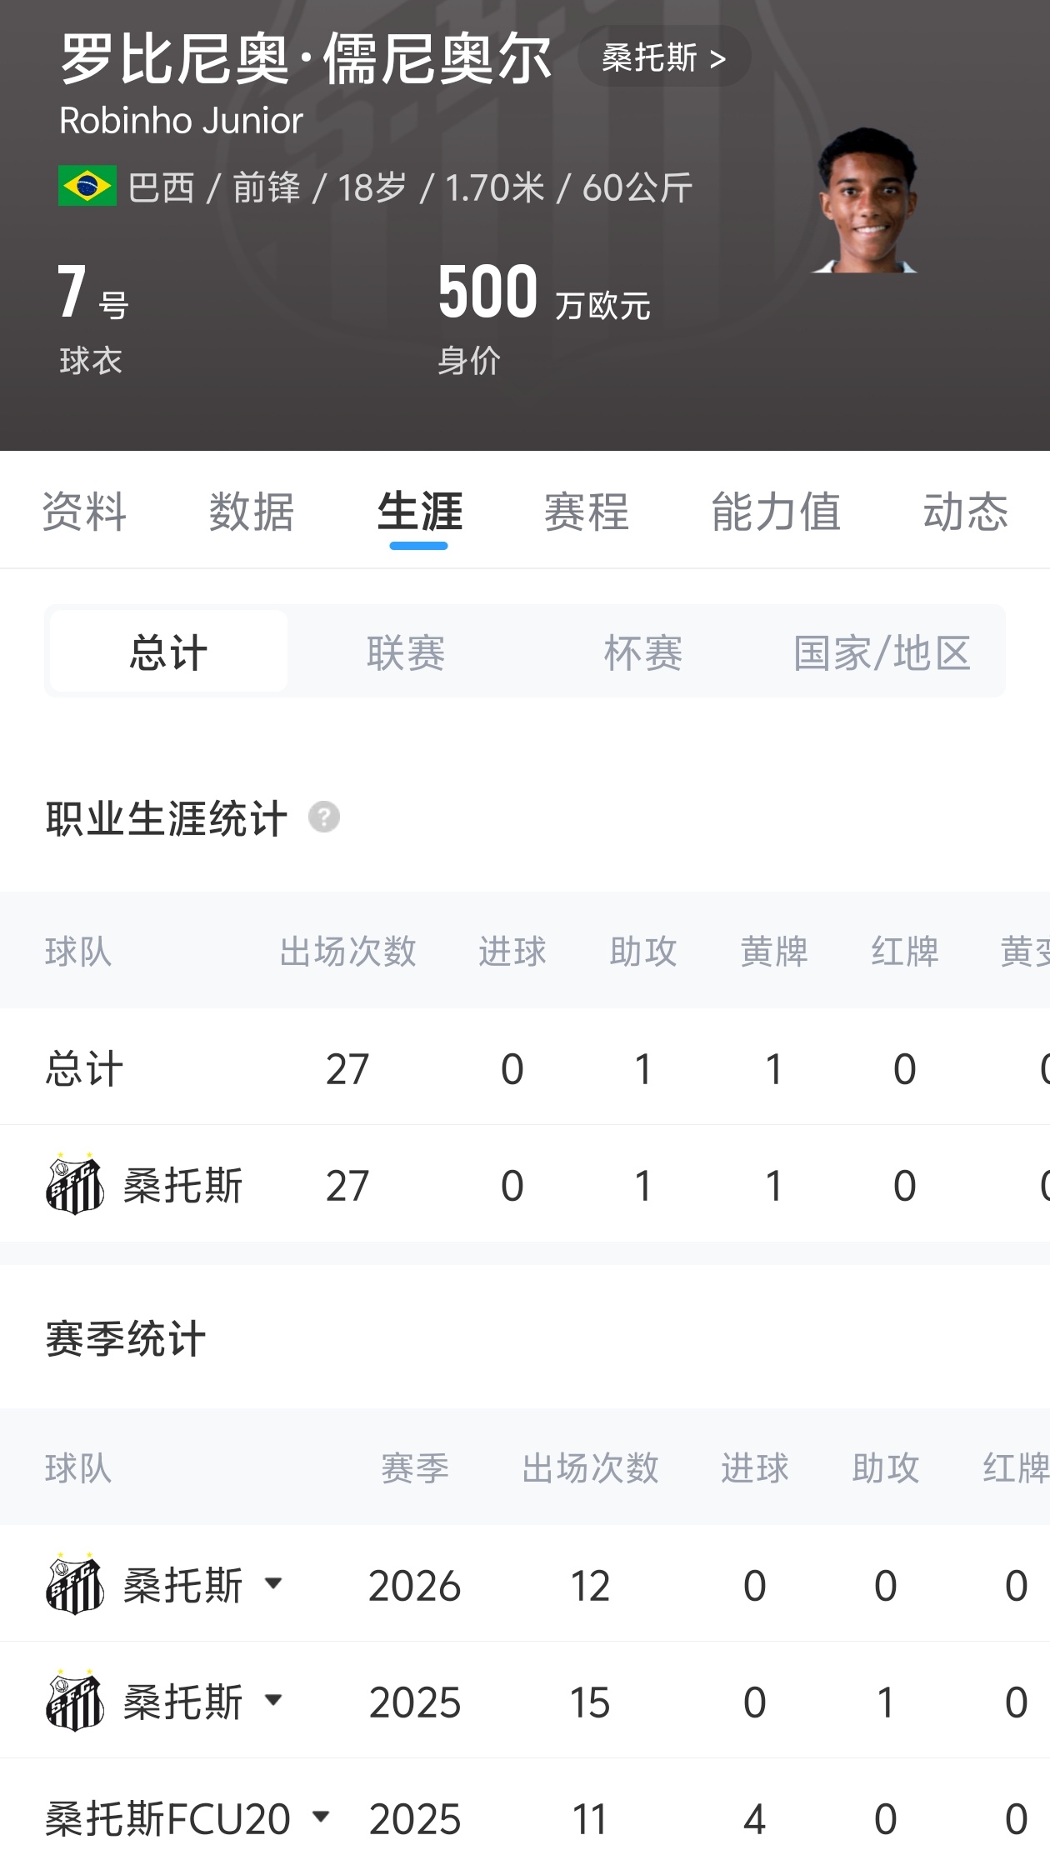Open the 赛程 tab
1050x1860 pixels.
coord(587,511)
